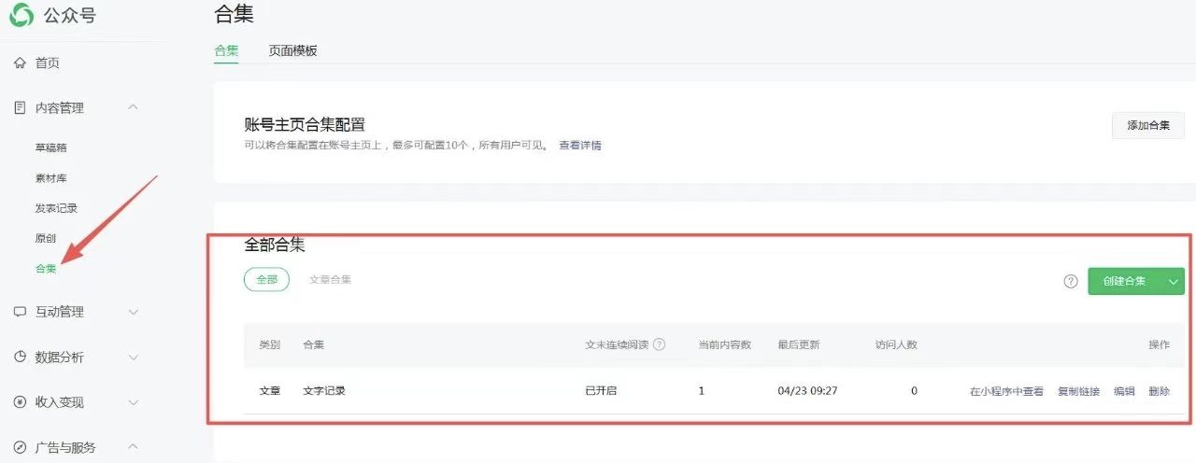
Task: Click the 最后更新 column header
Action: pyautogui.click(x=799, y=344)
